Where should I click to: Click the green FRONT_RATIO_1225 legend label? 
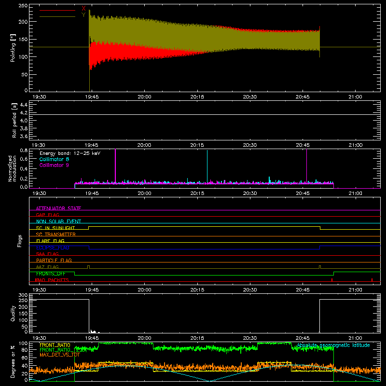click(63, 350)
